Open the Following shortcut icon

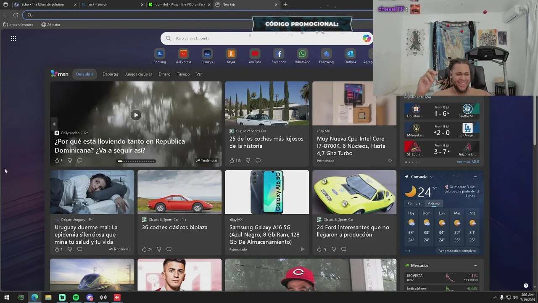click(x=326, y=54)
